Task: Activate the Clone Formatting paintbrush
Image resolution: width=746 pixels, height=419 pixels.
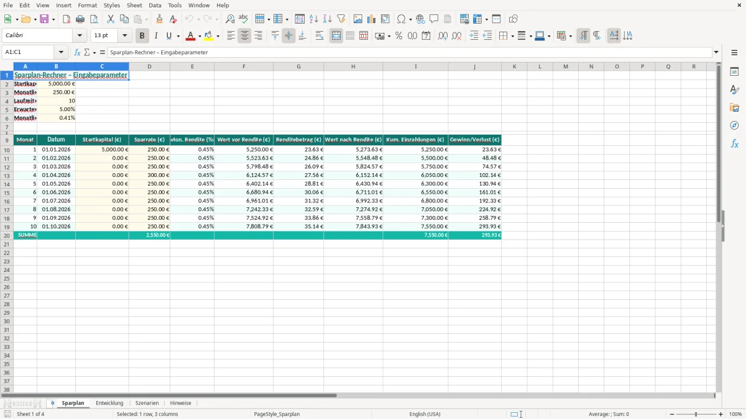Action: point(159,19)
